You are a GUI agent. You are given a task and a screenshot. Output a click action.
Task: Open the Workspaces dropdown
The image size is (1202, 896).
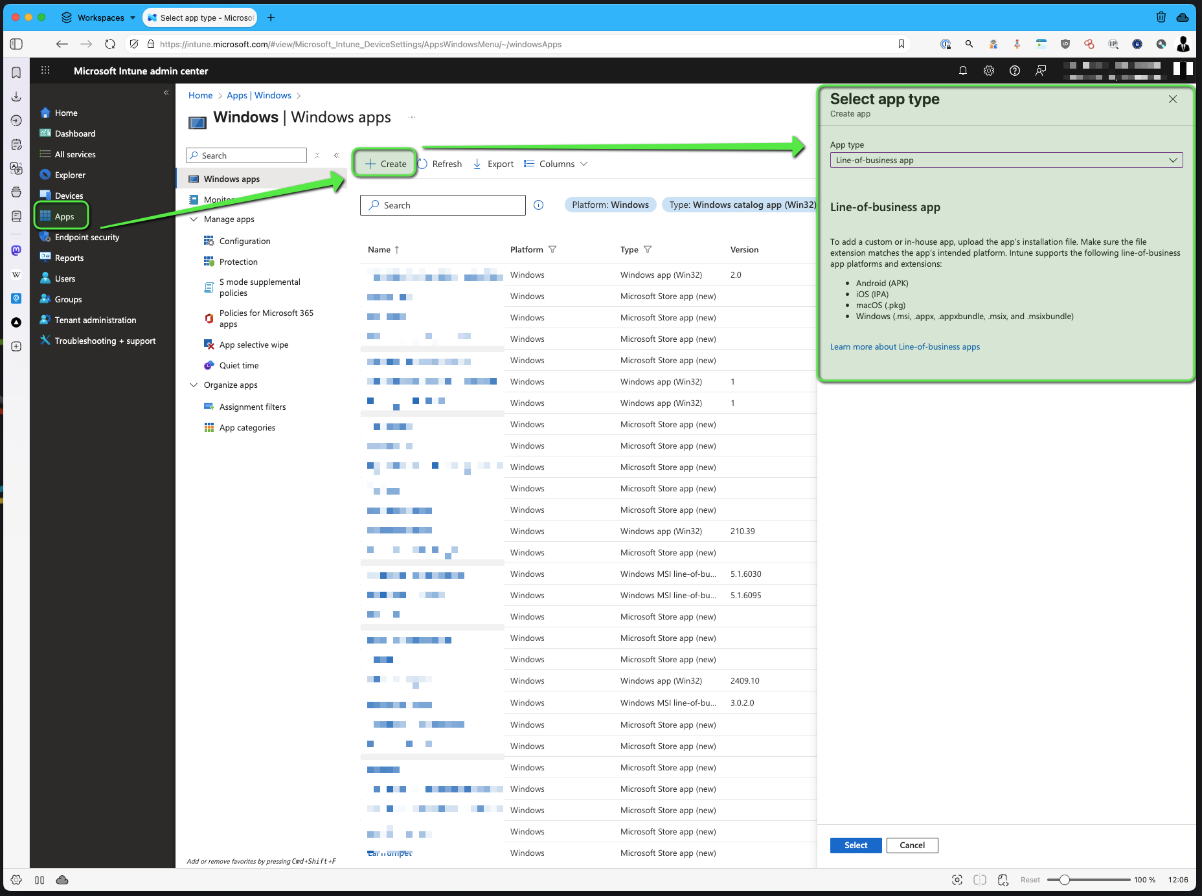tap(99, 17)
